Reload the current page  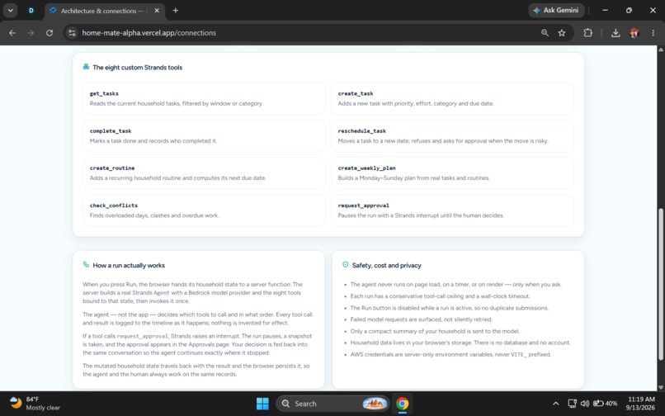pos(50,33)
